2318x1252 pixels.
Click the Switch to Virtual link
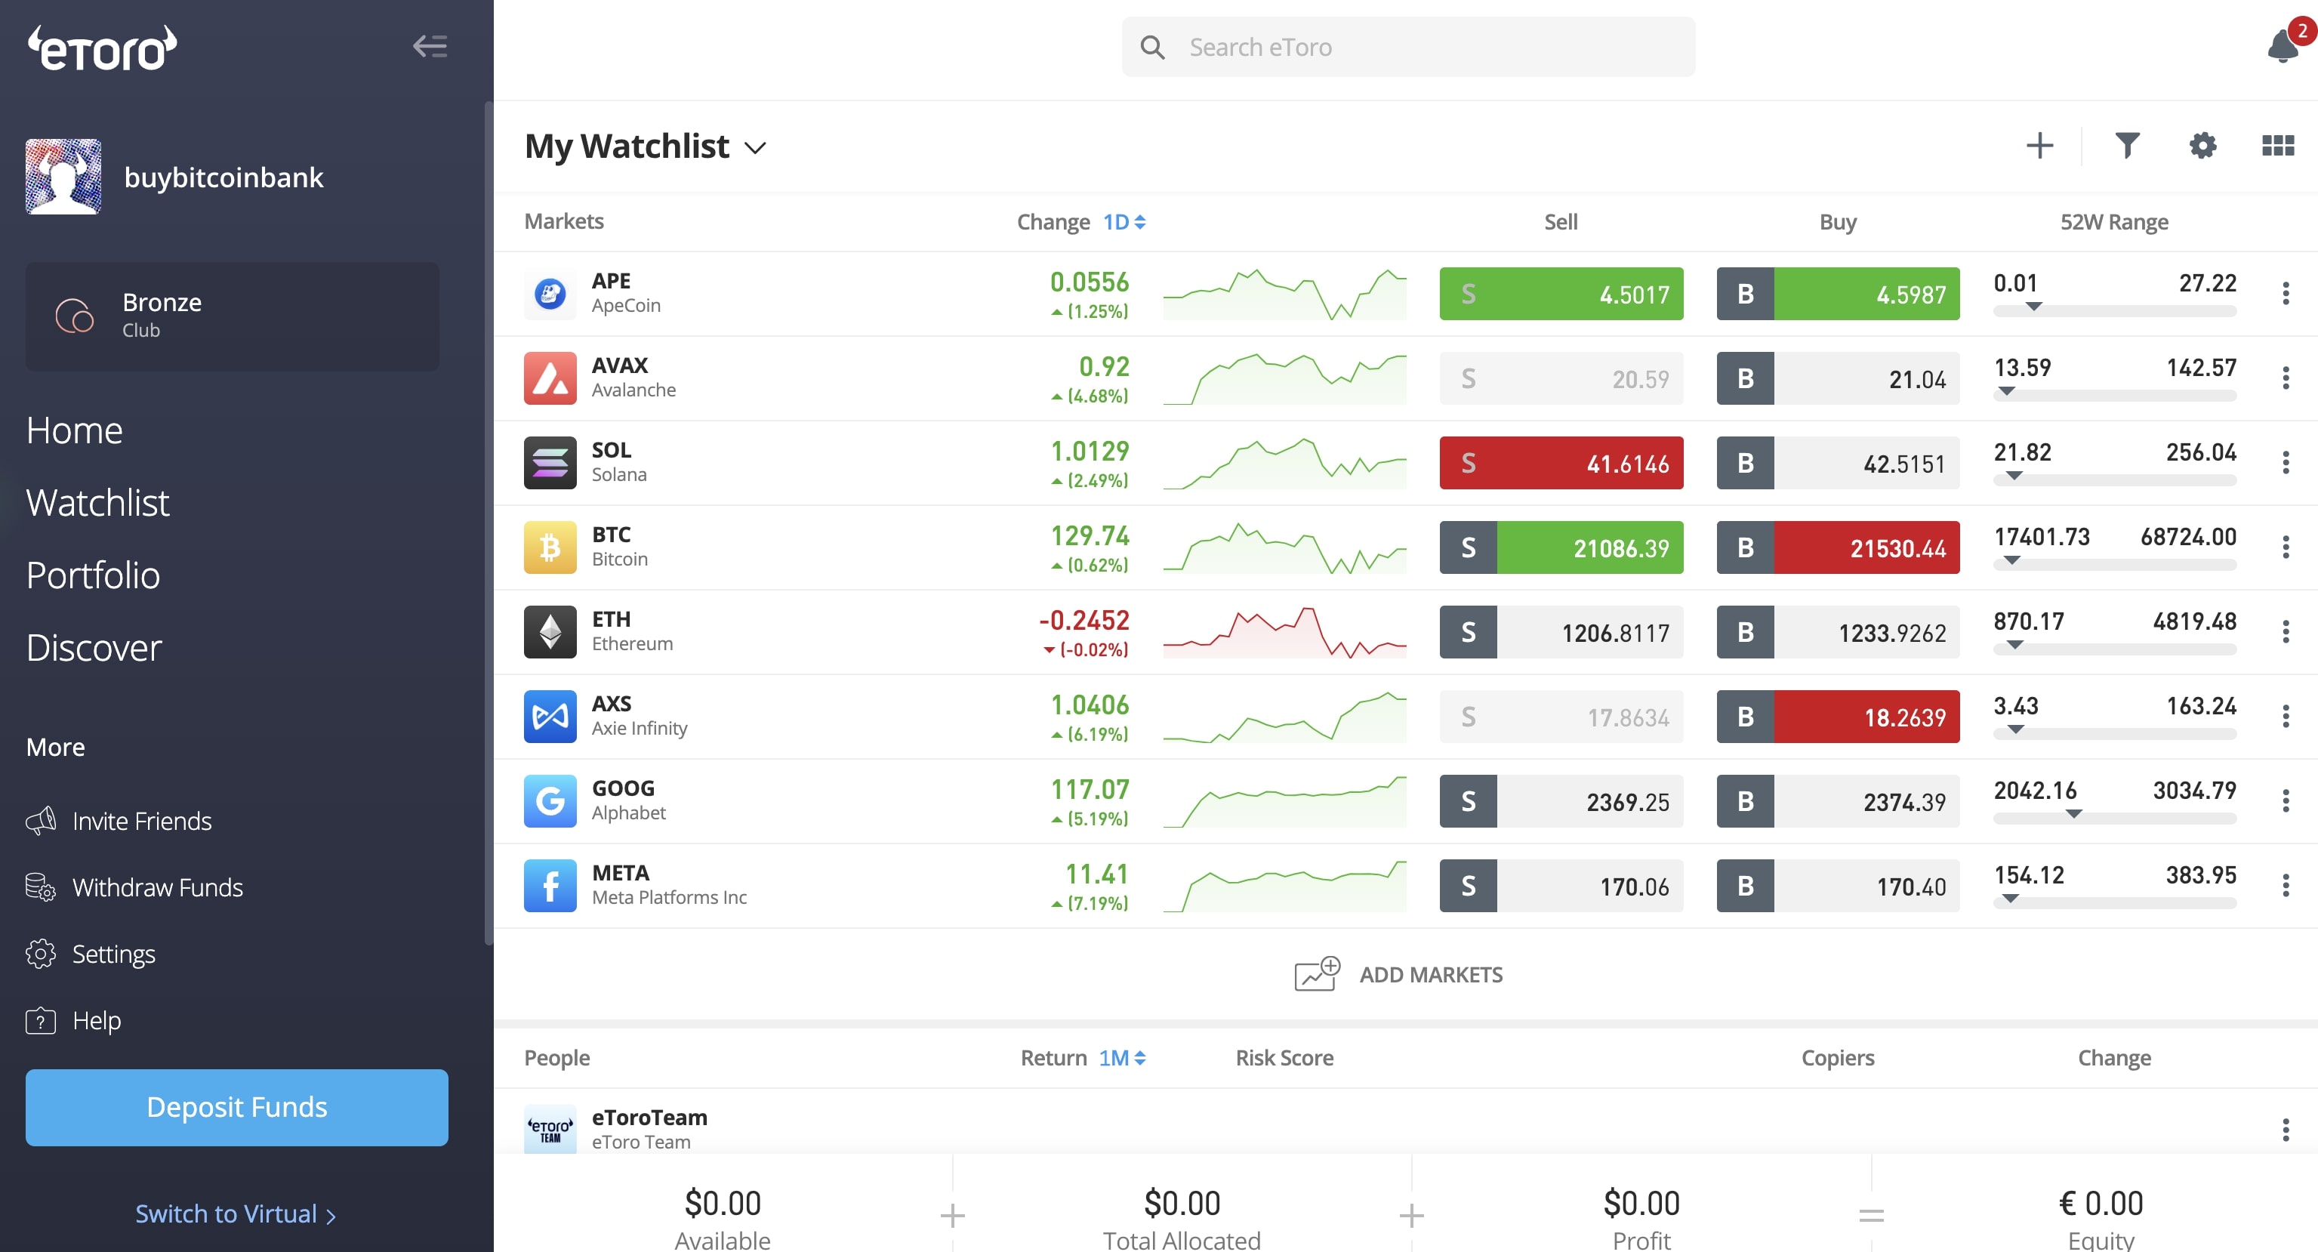236,1214
